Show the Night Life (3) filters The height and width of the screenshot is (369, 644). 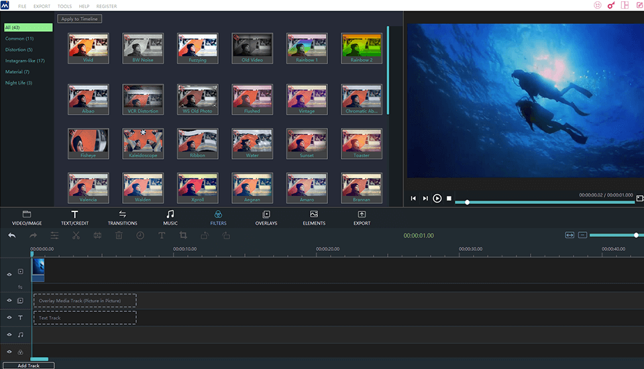point(19,83)
